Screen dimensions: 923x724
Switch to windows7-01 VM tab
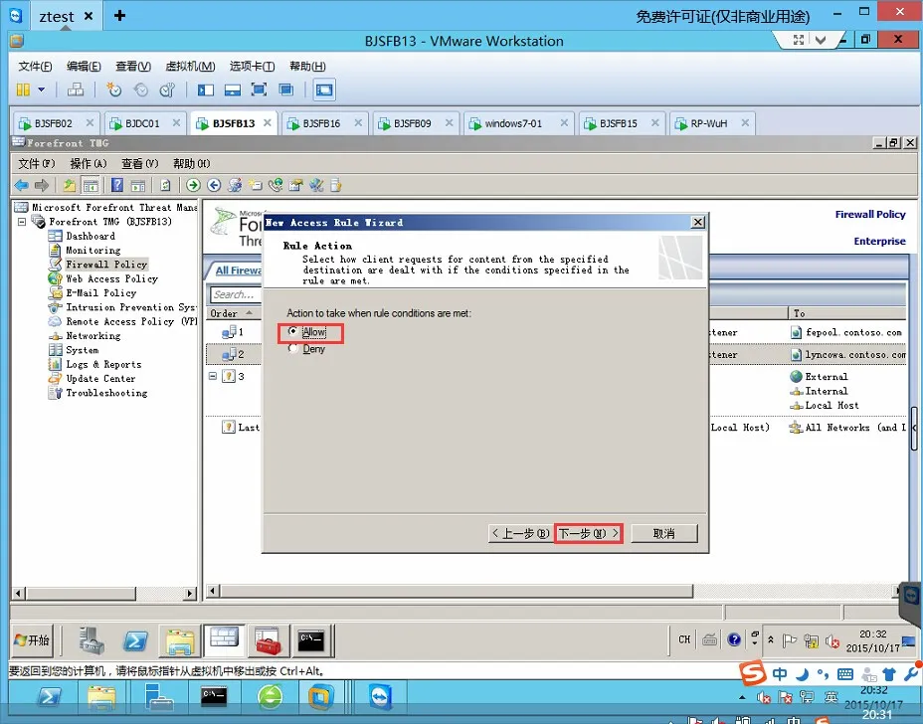(512, 123)
